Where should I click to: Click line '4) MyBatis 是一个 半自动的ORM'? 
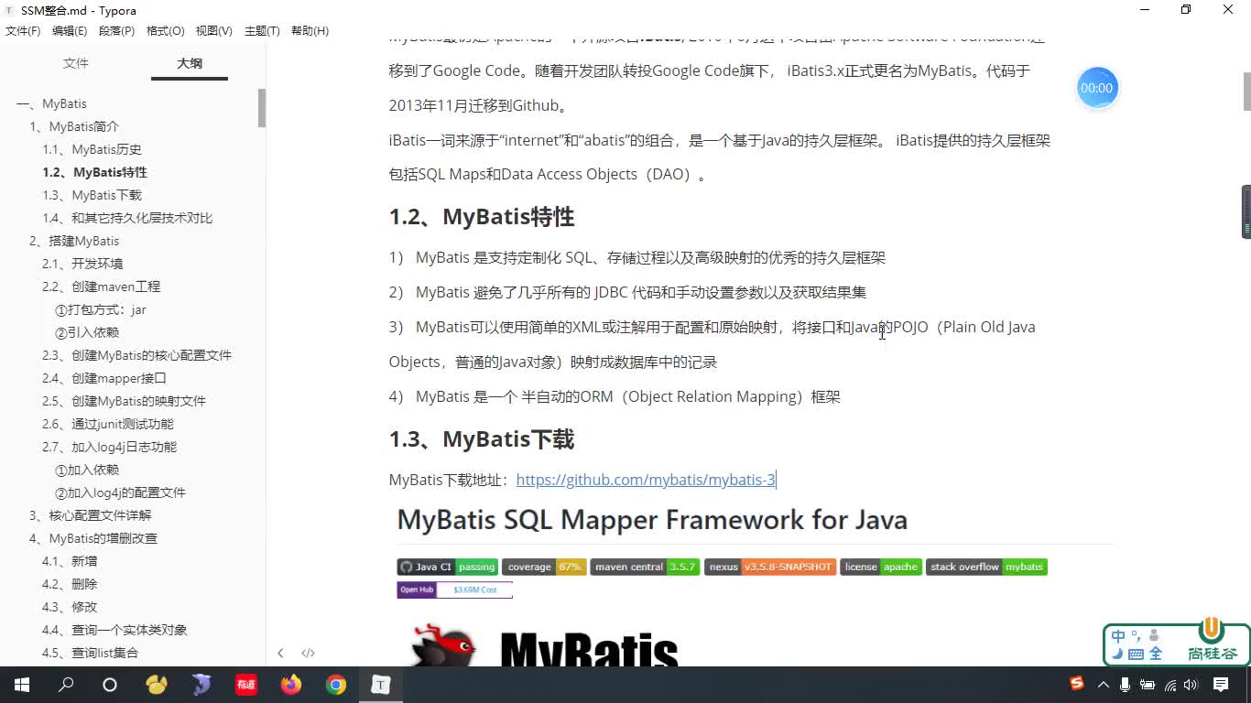pyautogui.click(x=615, y=396)
